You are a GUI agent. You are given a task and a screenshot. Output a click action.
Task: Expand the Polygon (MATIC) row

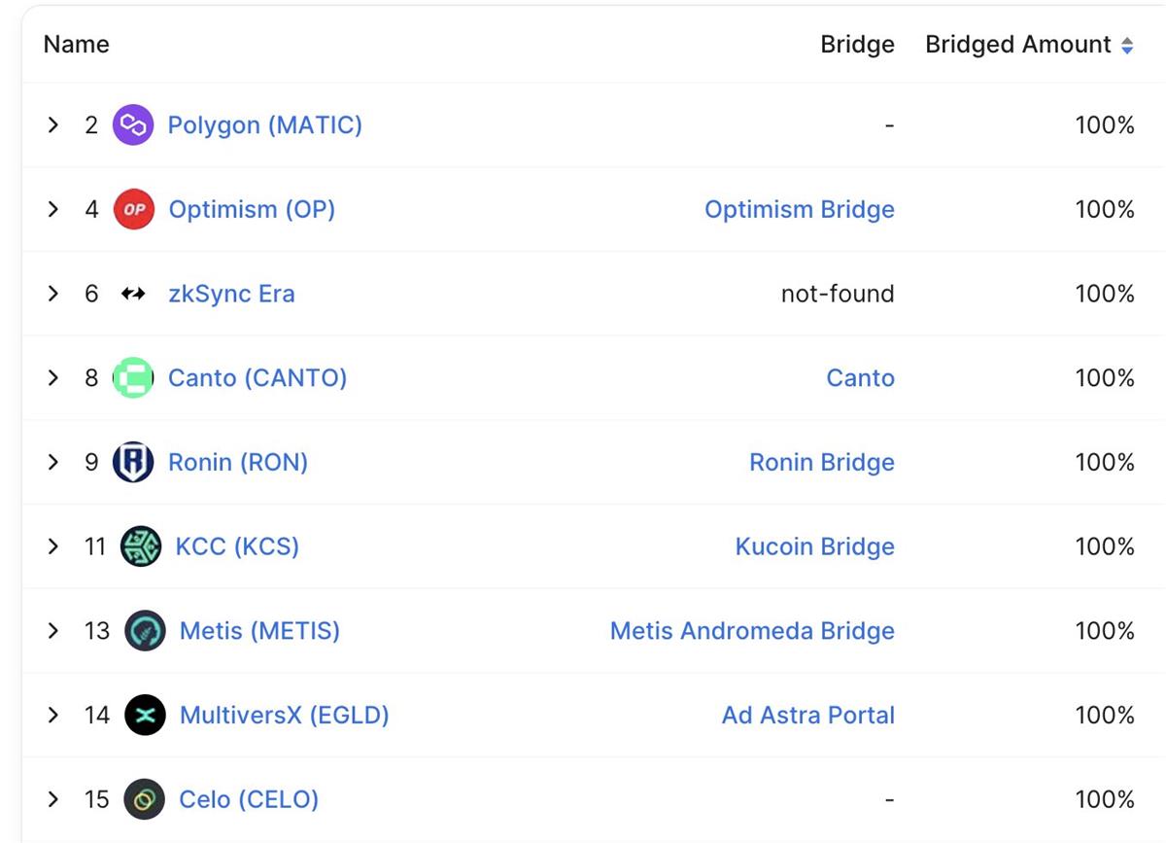pos(53,125)
